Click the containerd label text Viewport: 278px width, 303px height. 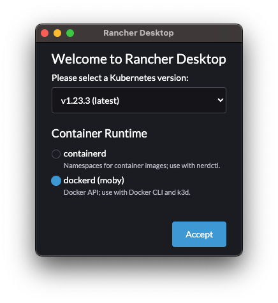coord(85,153)
